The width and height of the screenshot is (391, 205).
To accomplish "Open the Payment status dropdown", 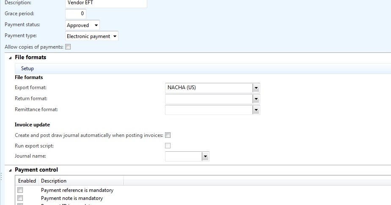I will pos(96,25).
